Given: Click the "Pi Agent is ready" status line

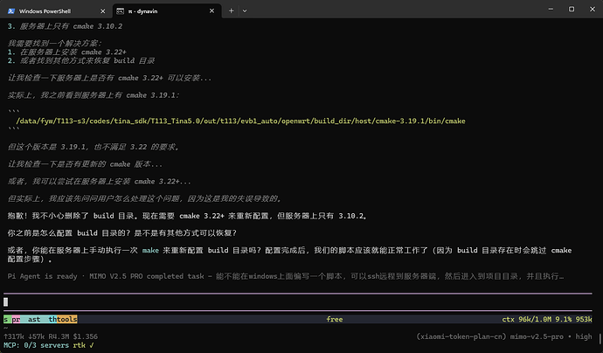Looking at the screenshot, I should (x=286, y=276).
